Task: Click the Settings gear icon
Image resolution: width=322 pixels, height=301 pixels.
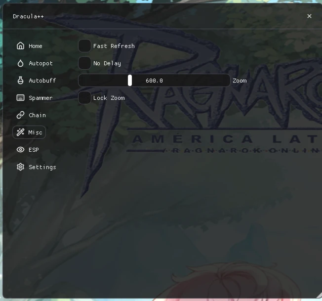Action: tap(20, 167)
